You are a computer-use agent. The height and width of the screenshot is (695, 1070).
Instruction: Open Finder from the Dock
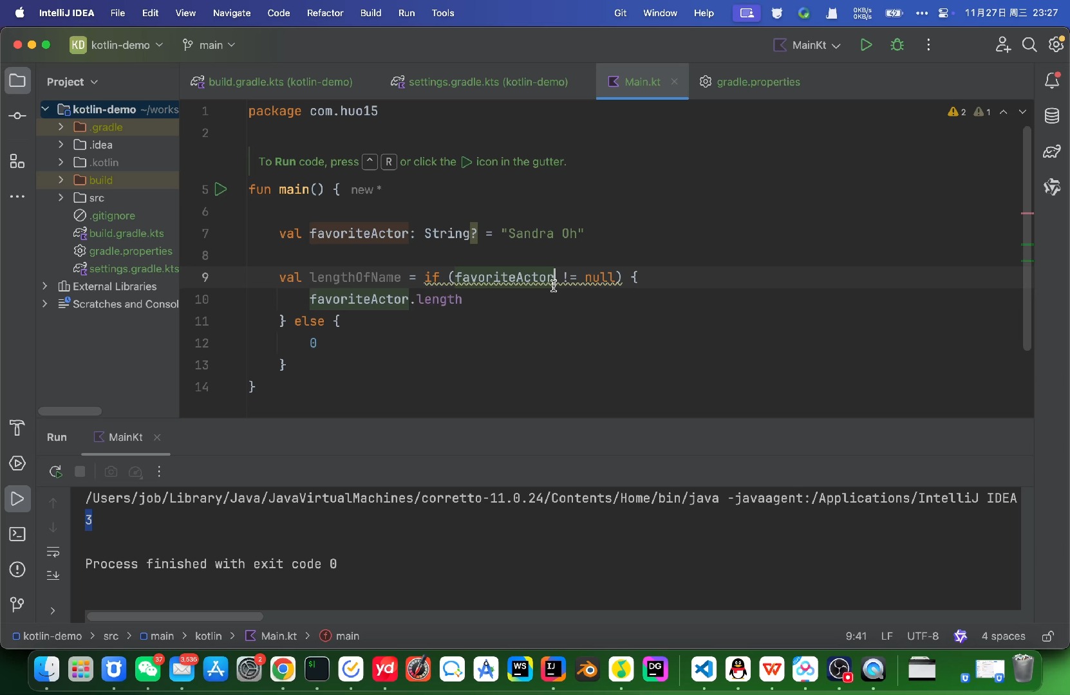46,670
